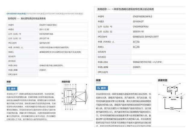Click the 翻译 button in left patent abstract
Image resolution: width=195 pixels, height=131 pixels.
12,88
